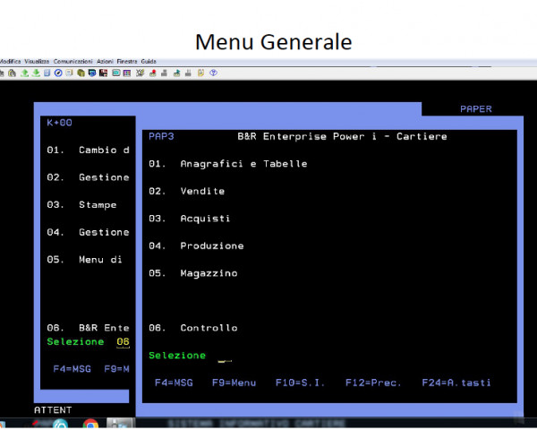Image resolution: width=537 pixels, height=430 pixels.
Task: Click the crossed tools toolbar icon
Action: coord(141,73)
